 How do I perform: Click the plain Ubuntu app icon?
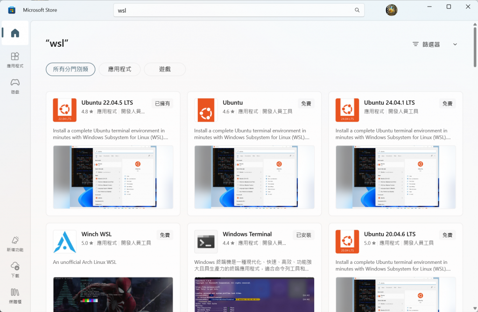tap(206, 110)
